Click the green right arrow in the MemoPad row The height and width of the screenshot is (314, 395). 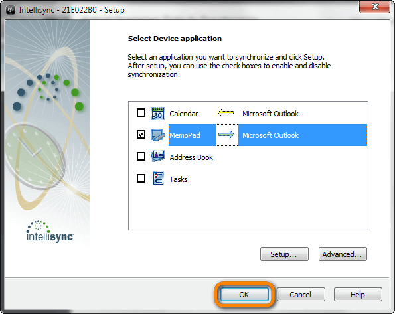pos(226,135)
